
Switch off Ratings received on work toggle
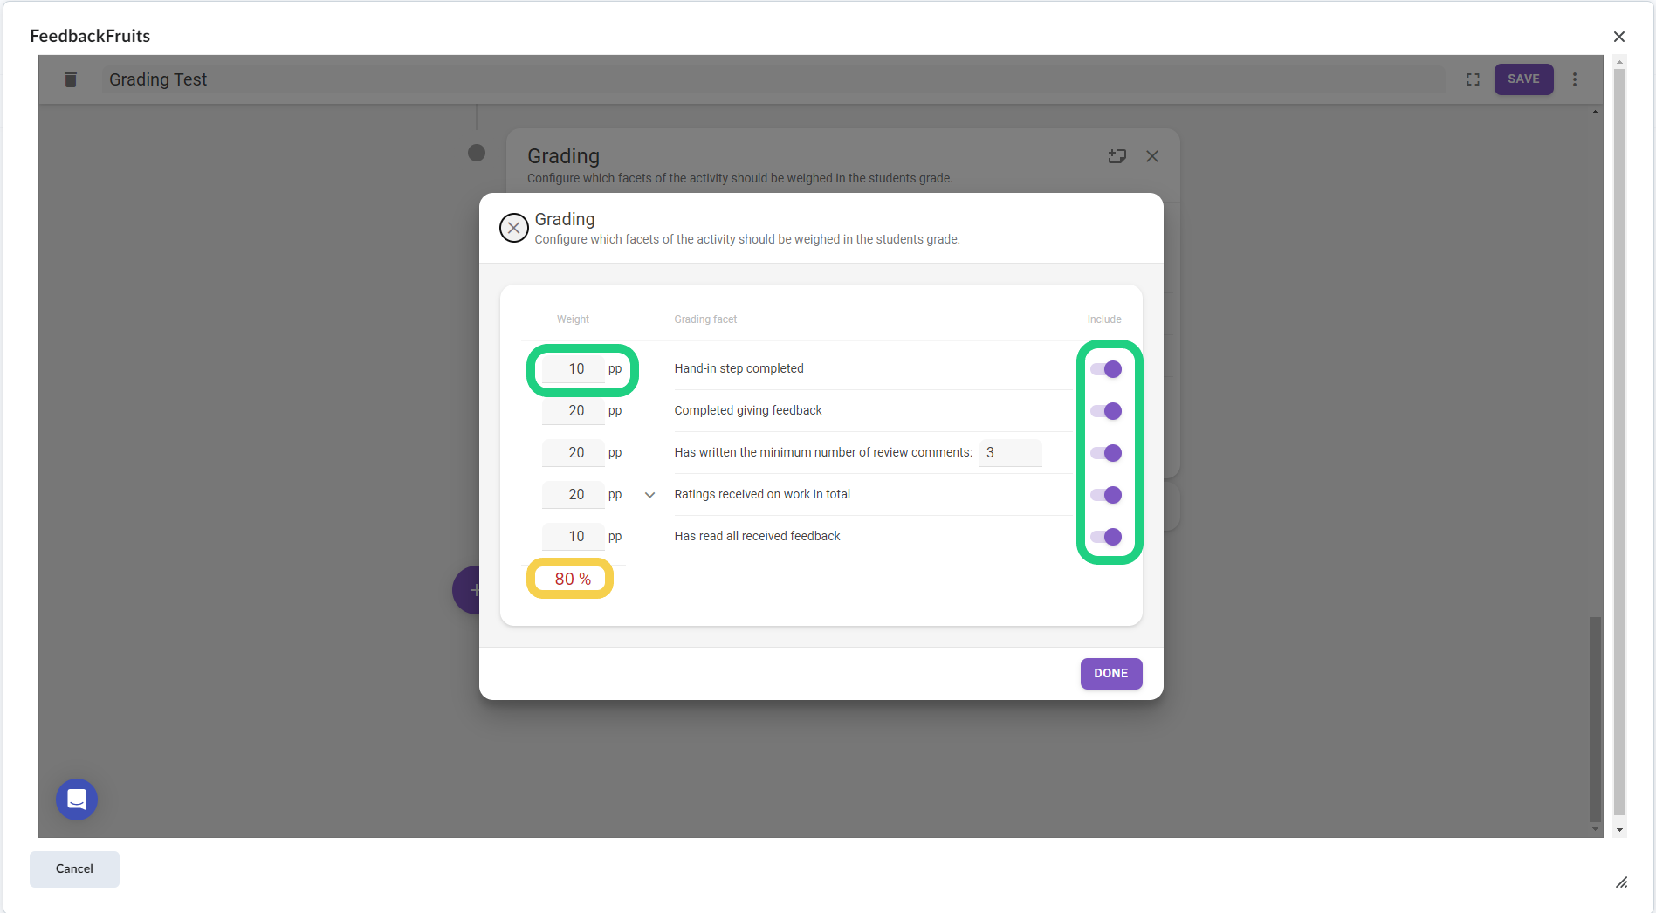pyautogui.click(x=1106, y=495)
